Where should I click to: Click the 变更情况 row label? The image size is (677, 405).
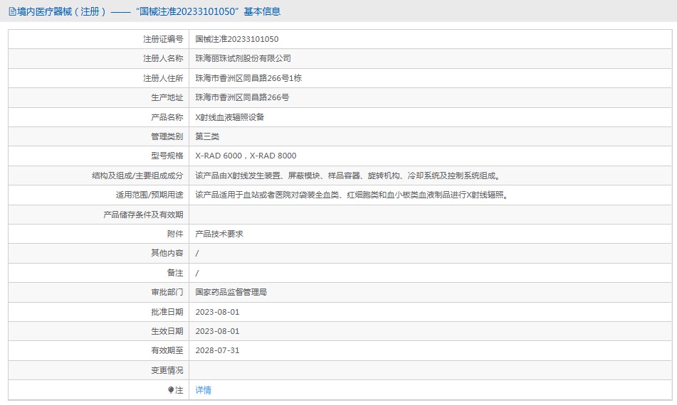(x=167, y=370)
